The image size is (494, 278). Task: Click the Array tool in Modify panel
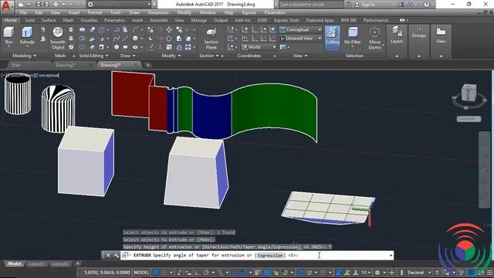click(x=188, y=47)
